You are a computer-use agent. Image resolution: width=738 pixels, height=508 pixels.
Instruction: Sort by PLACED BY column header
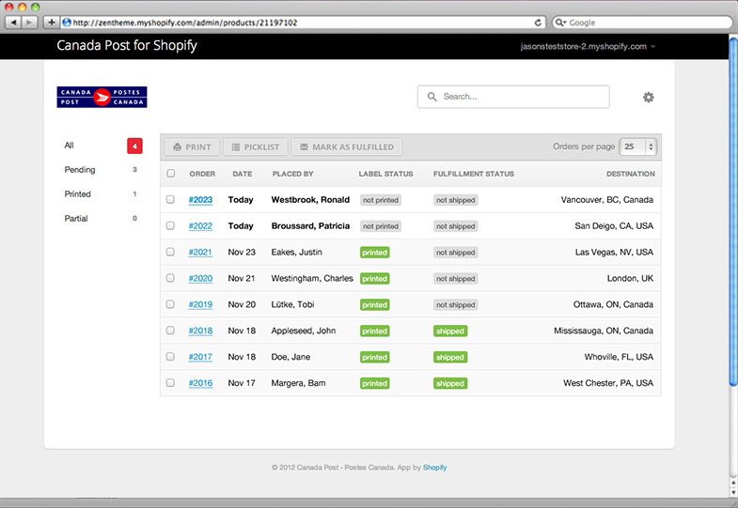292,174
